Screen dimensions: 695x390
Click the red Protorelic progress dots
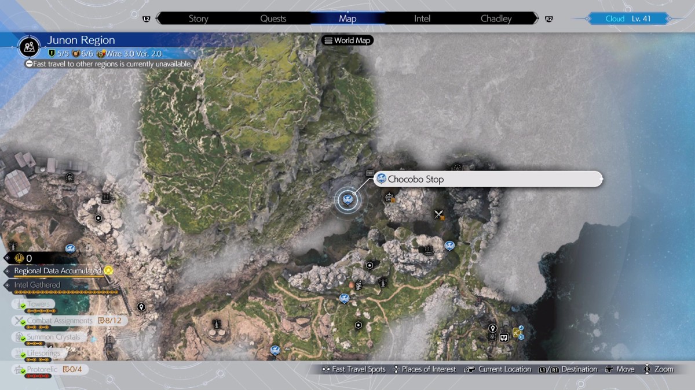39,376
